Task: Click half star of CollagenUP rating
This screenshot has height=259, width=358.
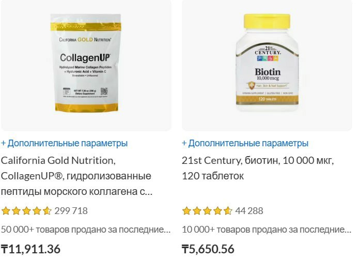Action: click(47, 211)
